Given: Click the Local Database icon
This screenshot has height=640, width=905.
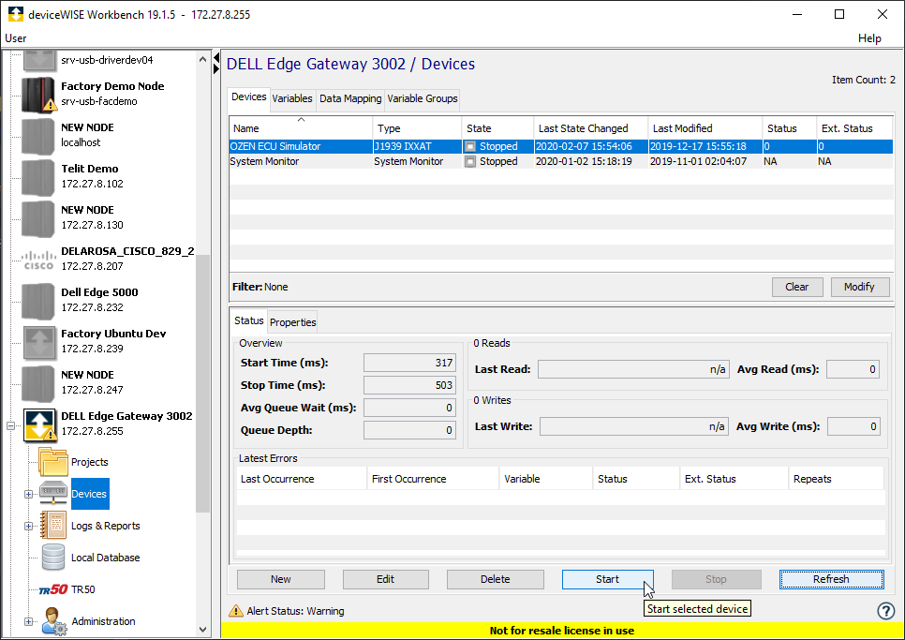Looking at the screenshot, I should 52,558.
